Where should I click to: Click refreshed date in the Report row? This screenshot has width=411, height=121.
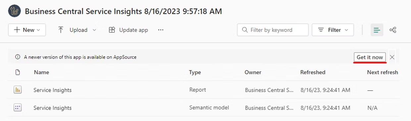325,90
